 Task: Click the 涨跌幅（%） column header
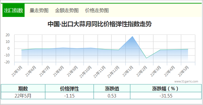(x=166, y=89)
